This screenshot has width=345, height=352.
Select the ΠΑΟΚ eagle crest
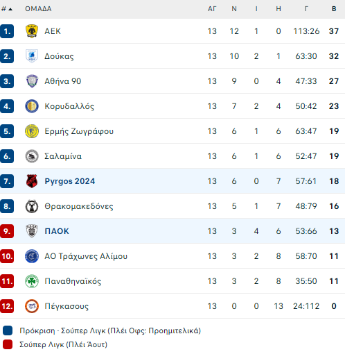32,231
